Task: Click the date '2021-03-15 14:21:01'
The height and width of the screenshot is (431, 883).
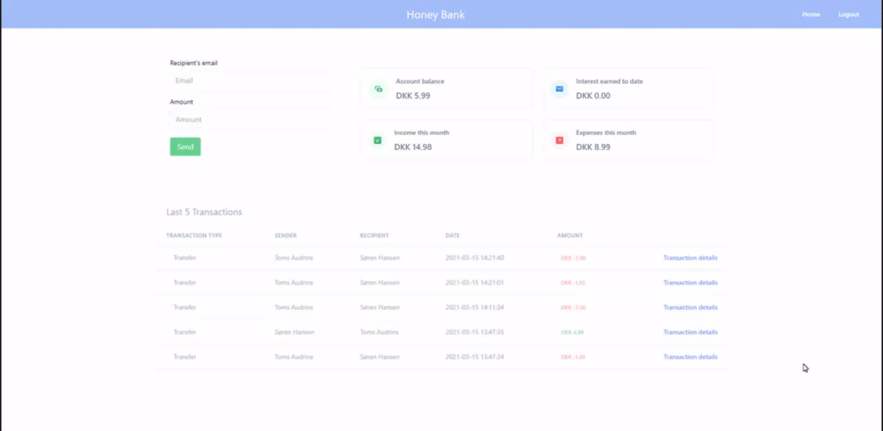Action: pyautogui.click(x=475, y=283)
